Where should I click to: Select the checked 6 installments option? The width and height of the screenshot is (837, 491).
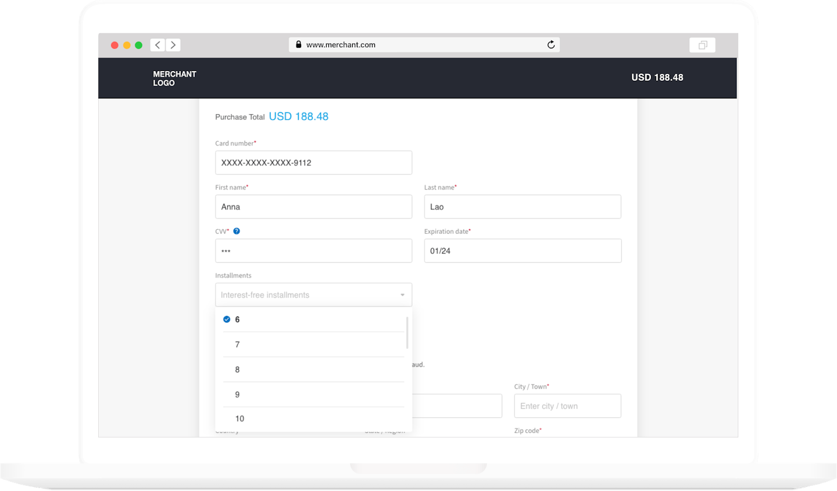tap(237, 319)
